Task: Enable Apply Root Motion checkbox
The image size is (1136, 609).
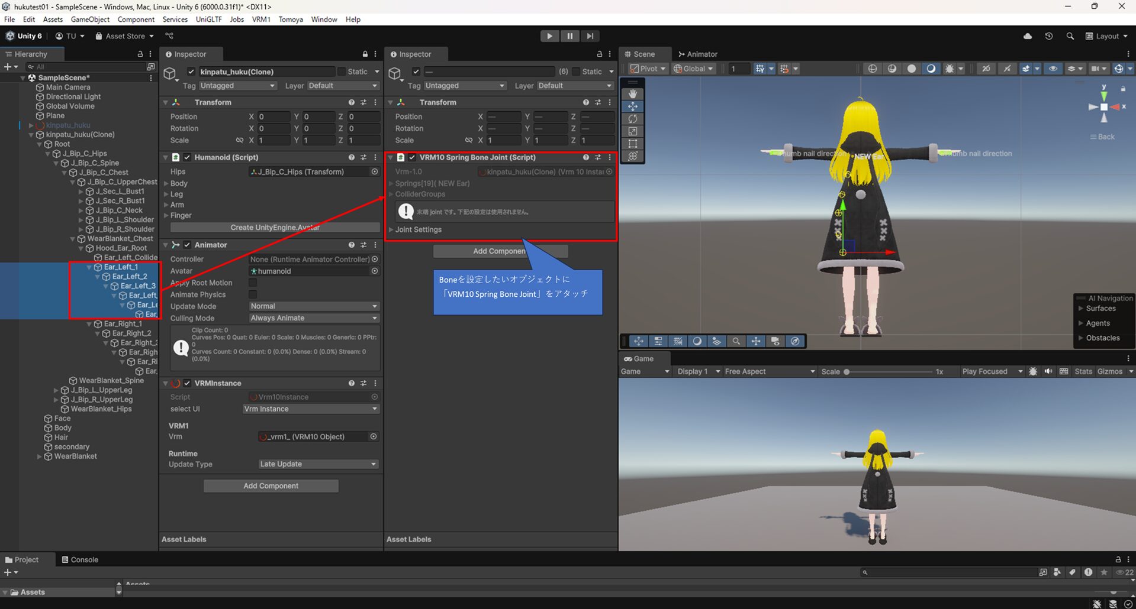Action: tap(253, 283)
